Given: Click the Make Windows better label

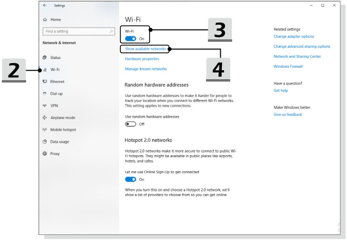Looking at the screenshot, I should [x=292, y=107].
